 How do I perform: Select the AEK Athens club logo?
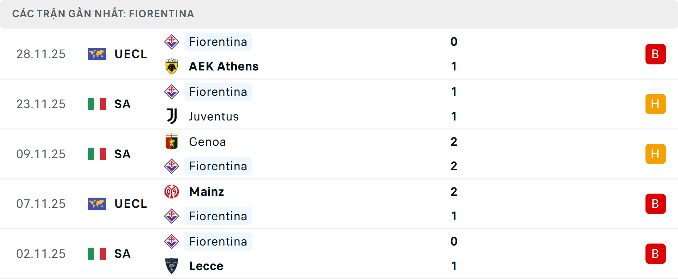click(172, 66)
